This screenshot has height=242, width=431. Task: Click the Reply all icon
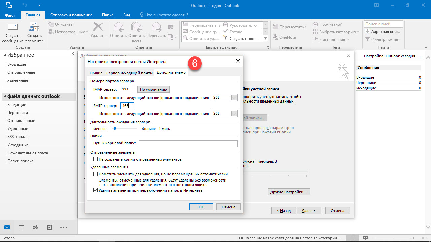(x=136, y=27)
